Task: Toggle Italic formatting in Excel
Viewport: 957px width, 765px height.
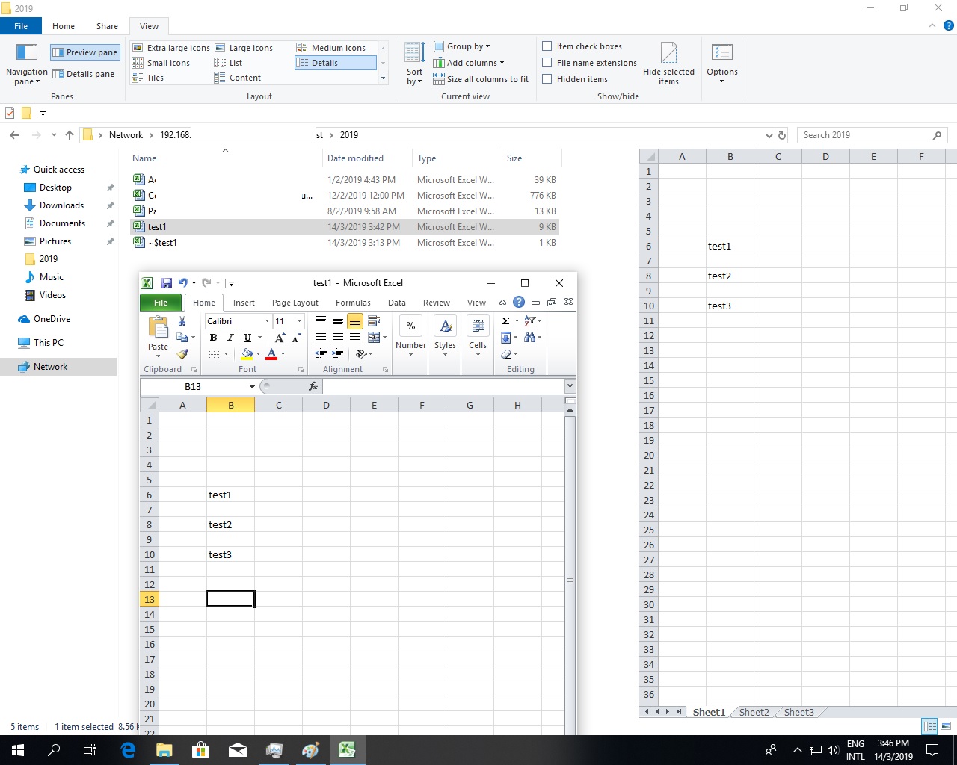Action: (230, 338)
